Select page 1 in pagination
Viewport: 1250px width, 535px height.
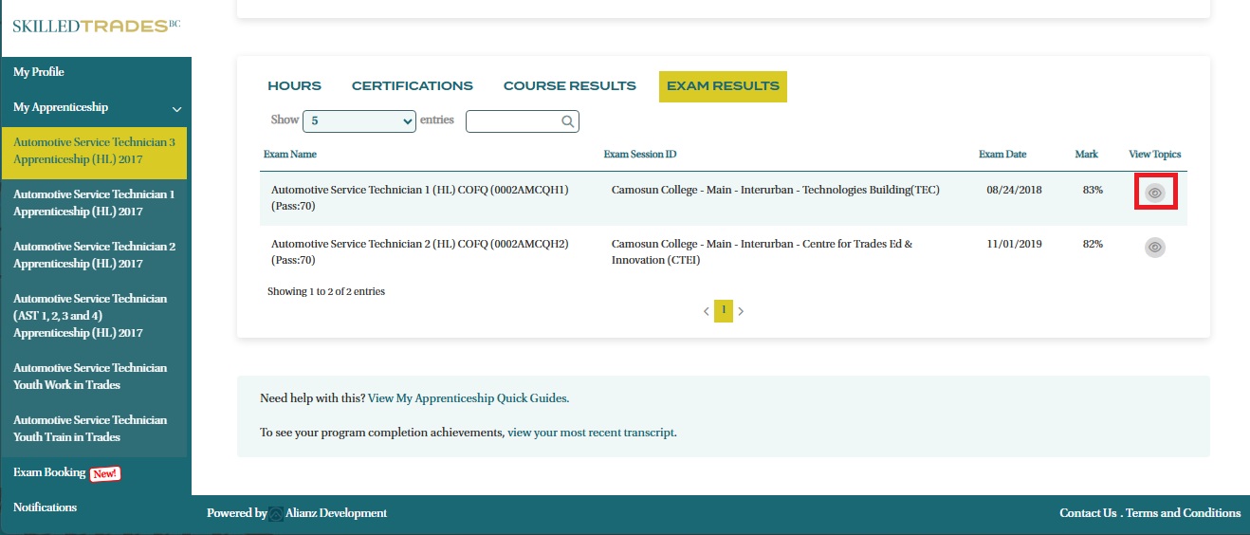coord(723,310)
